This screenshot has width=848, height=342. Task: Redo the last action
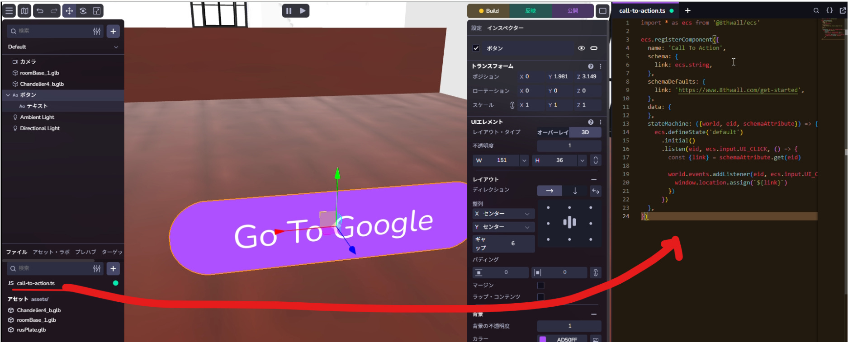pos(54,11)
